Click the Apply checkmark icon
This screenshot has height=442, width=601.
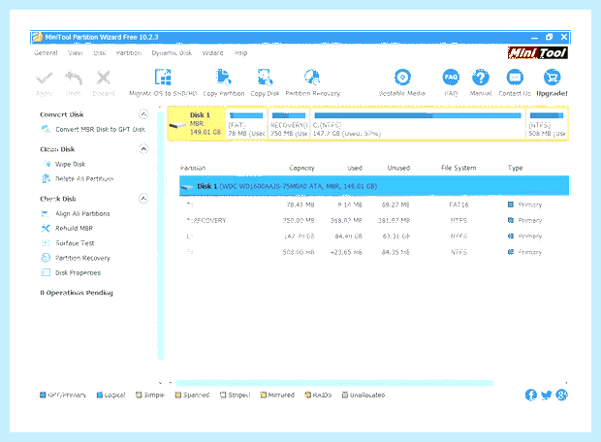point(44,79)
